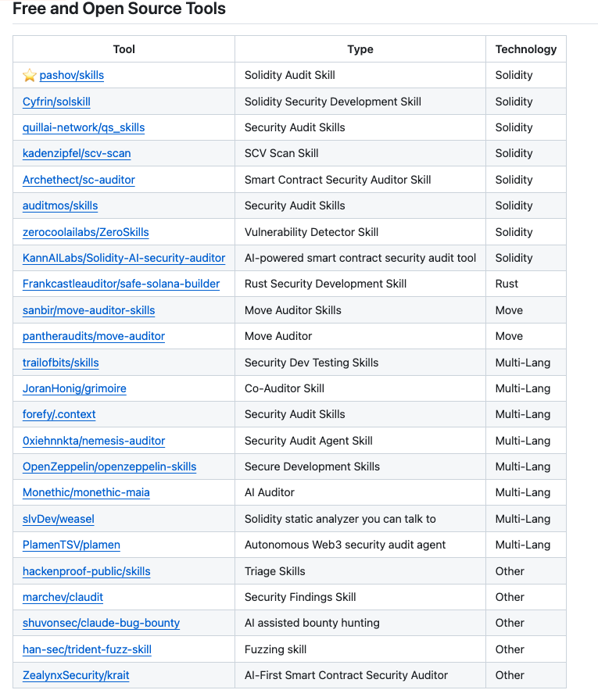The height and width of the screenshot is (690, 598).
Task: Go to zerocoolailabs/ZeroSkills link
Action: click(x=86, y=232)
